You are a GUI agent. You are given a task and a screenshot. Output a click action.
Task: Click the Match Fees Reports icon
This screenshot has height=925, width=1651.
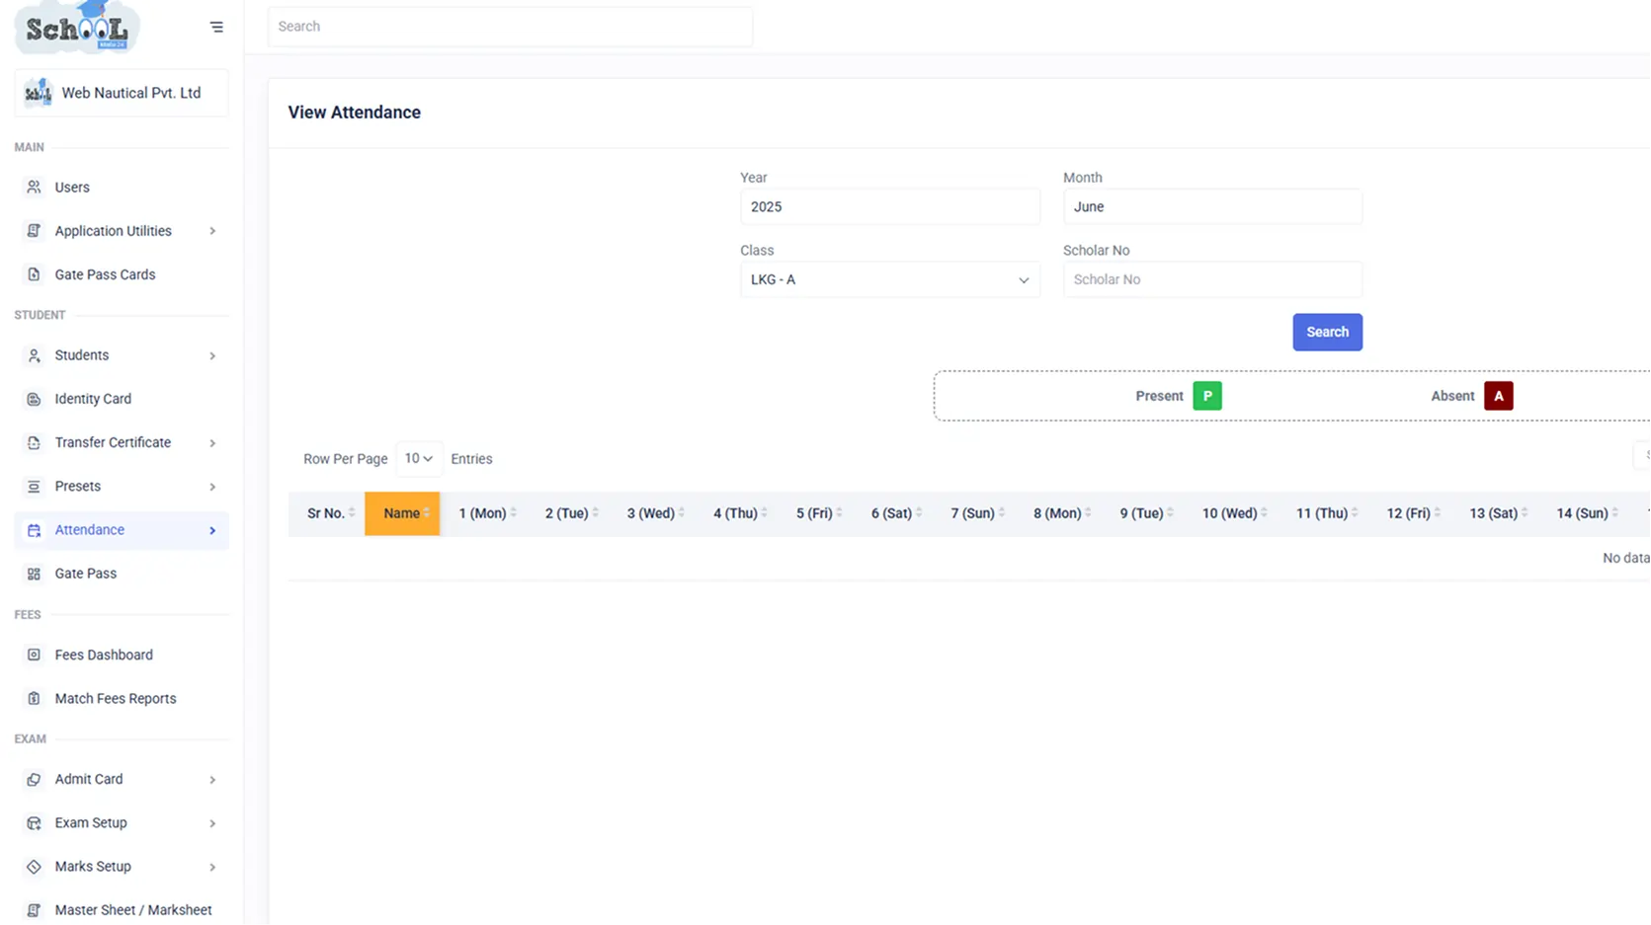(34, 698)
